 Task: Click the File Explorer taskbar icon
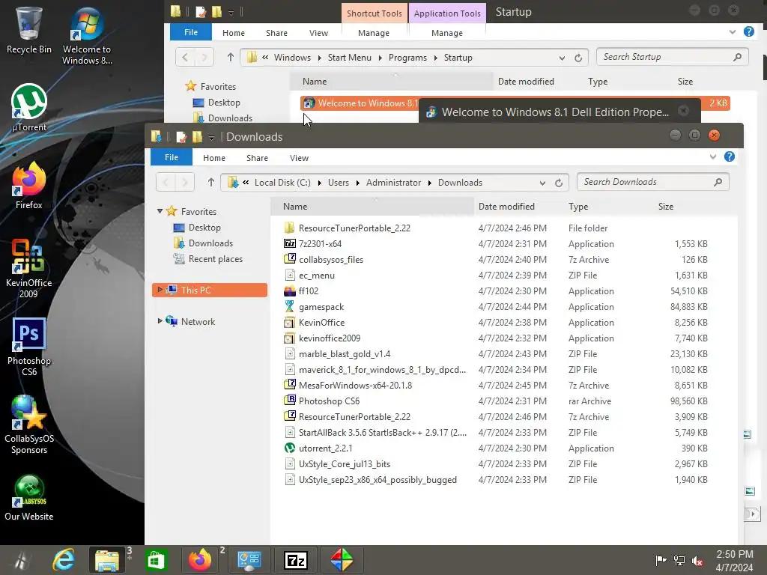click(x=107, y=560)
